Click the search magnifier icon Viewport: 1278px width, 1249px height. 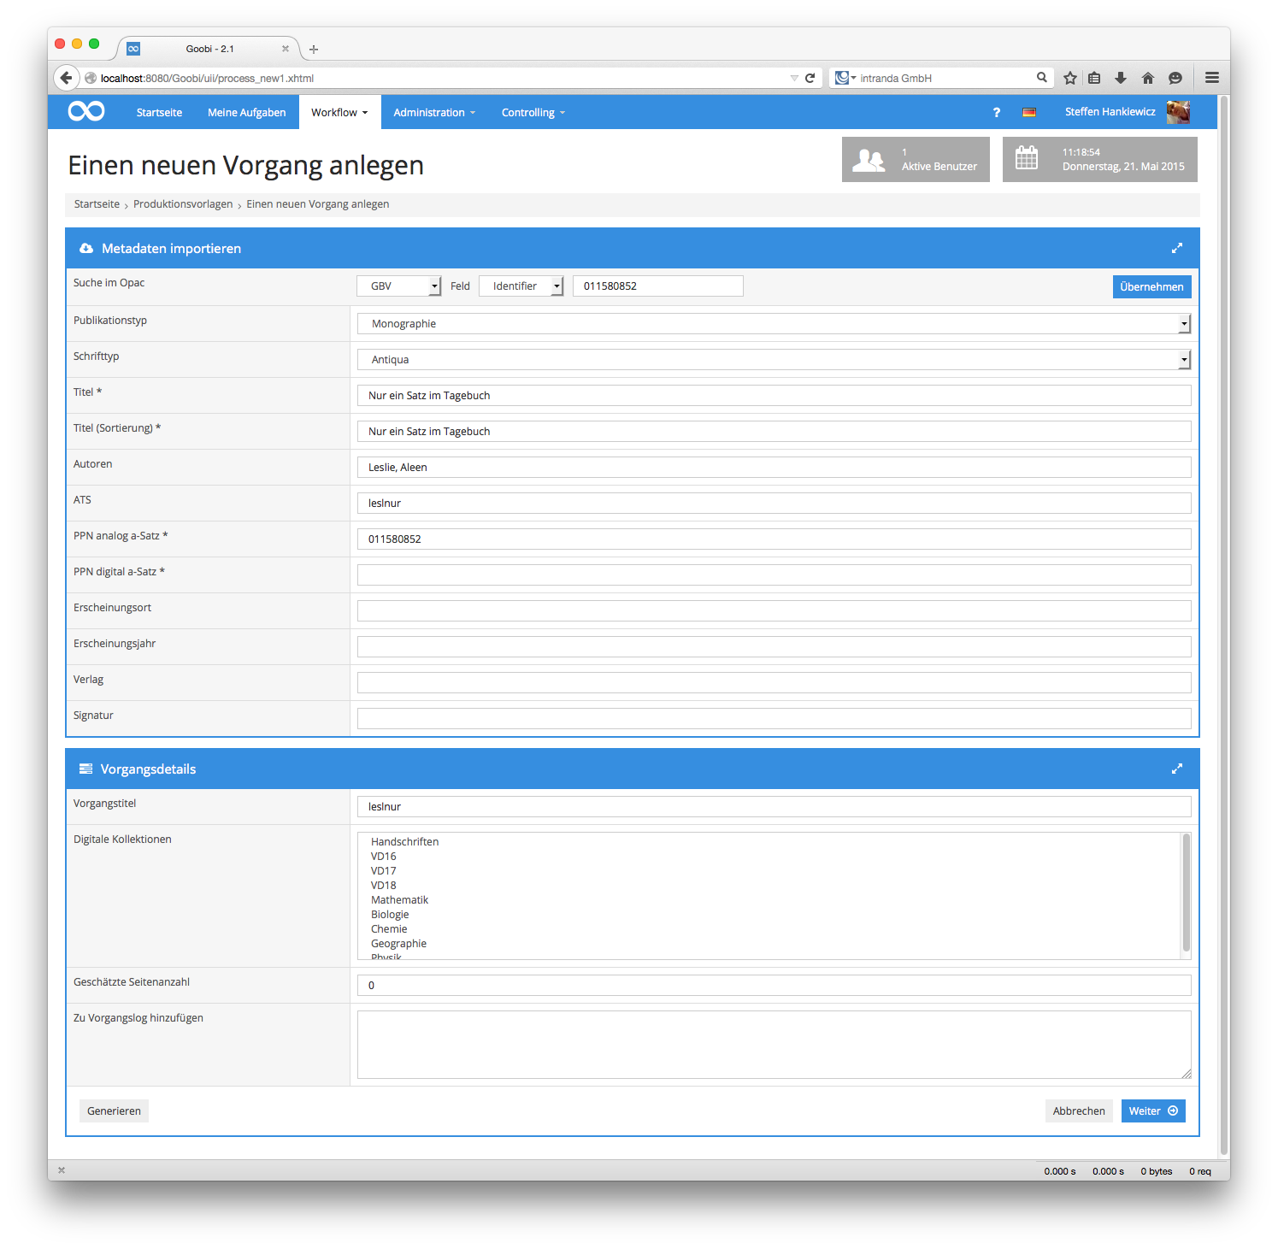(x=1042, y=77)
